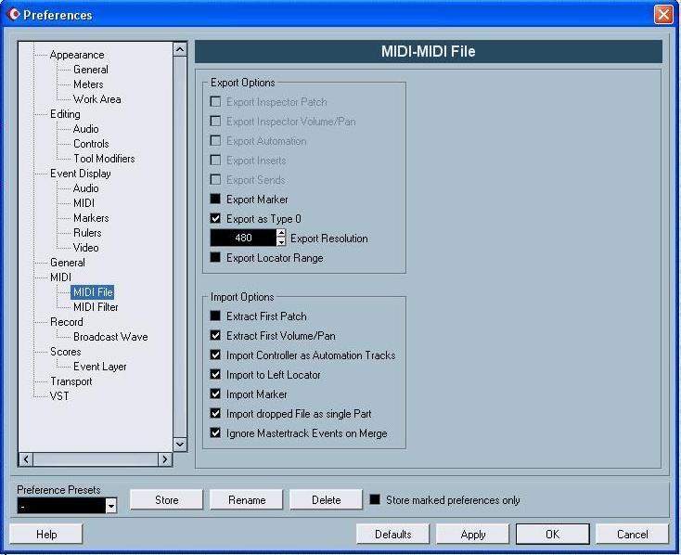
Task: Open General under Appearance
Action: pyautogui.click(x=91, y=70)
